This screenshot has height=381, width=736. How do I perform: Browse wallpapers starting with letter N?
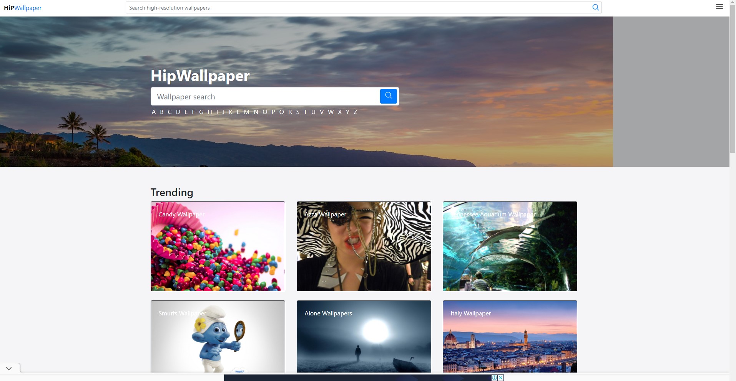(256, 112)
